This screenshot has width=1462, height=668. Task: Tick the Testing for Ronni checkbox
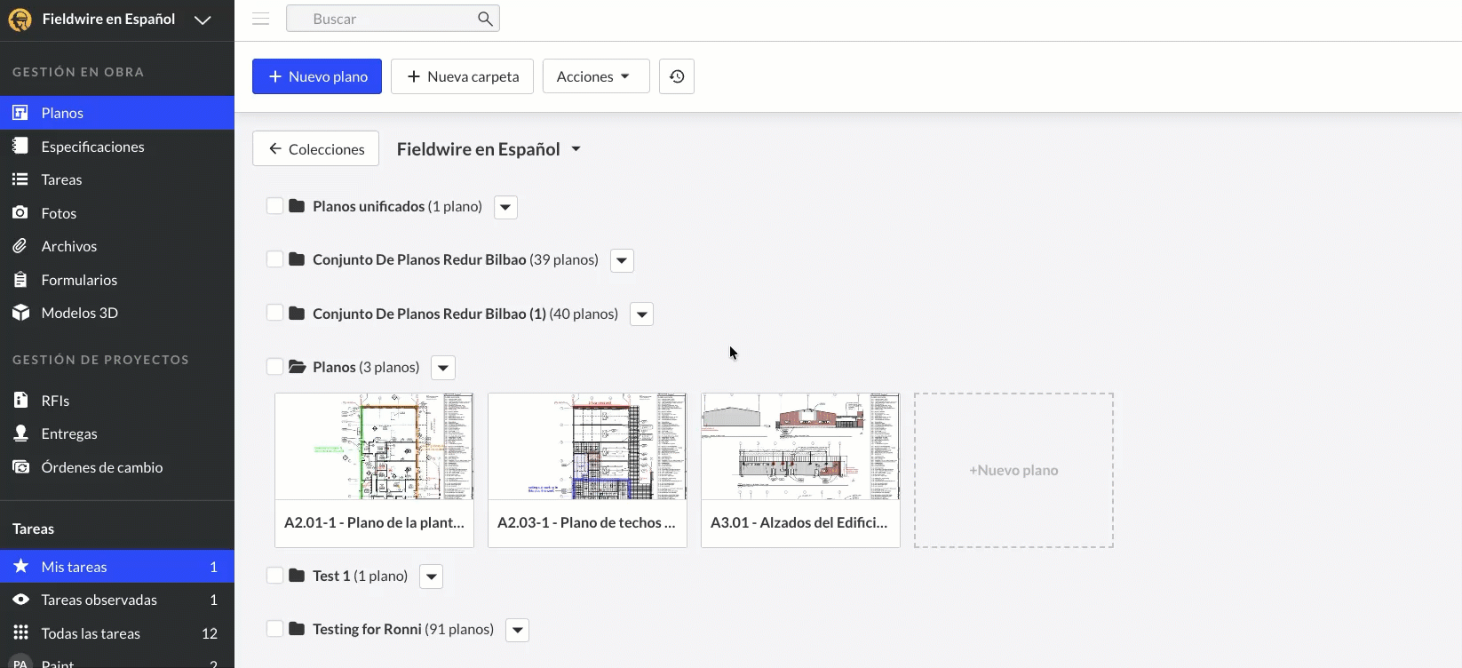pos(275,629)
